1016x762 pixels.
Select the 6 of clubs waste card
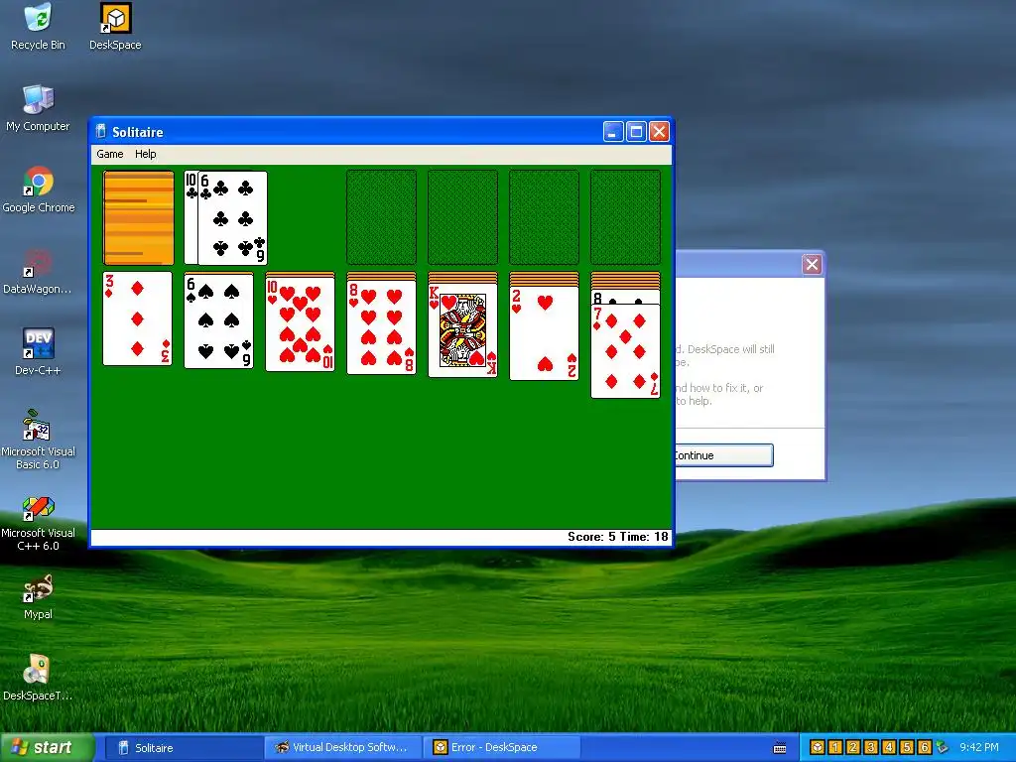(232, 217)
